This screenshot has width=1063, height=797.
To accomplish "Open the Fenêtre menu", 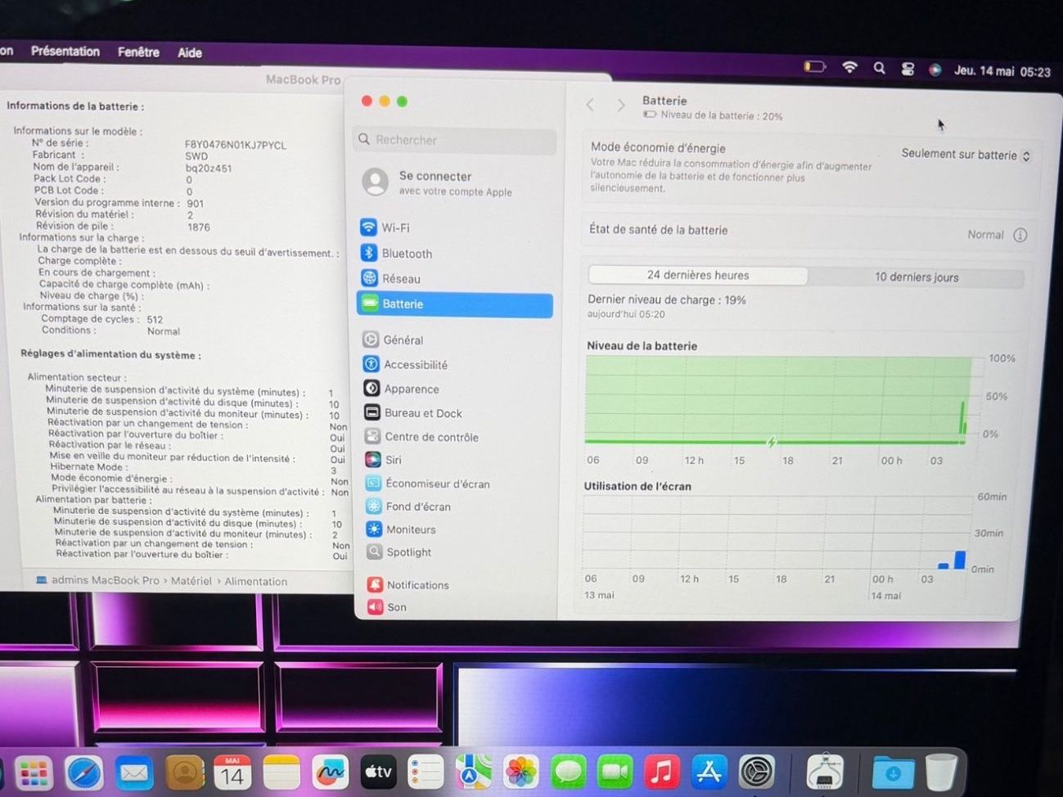I will [138, 52].
